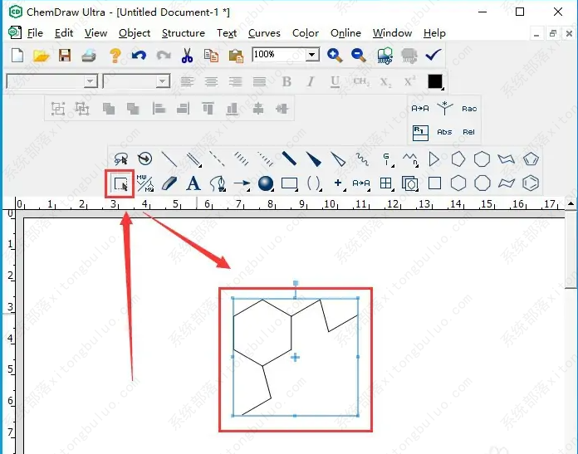The height and width of the screenshot is (454, 578).
Task: Expand the font name dropdown
Action: coord(90,81)
